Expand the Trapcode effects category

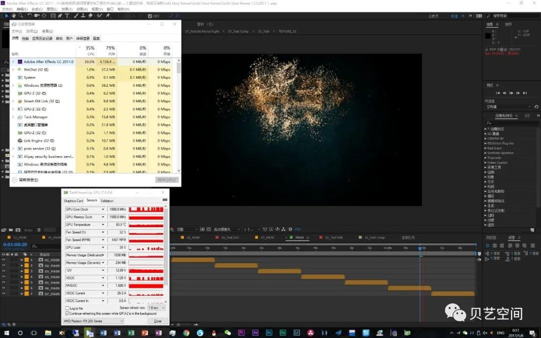coord(485,157)
